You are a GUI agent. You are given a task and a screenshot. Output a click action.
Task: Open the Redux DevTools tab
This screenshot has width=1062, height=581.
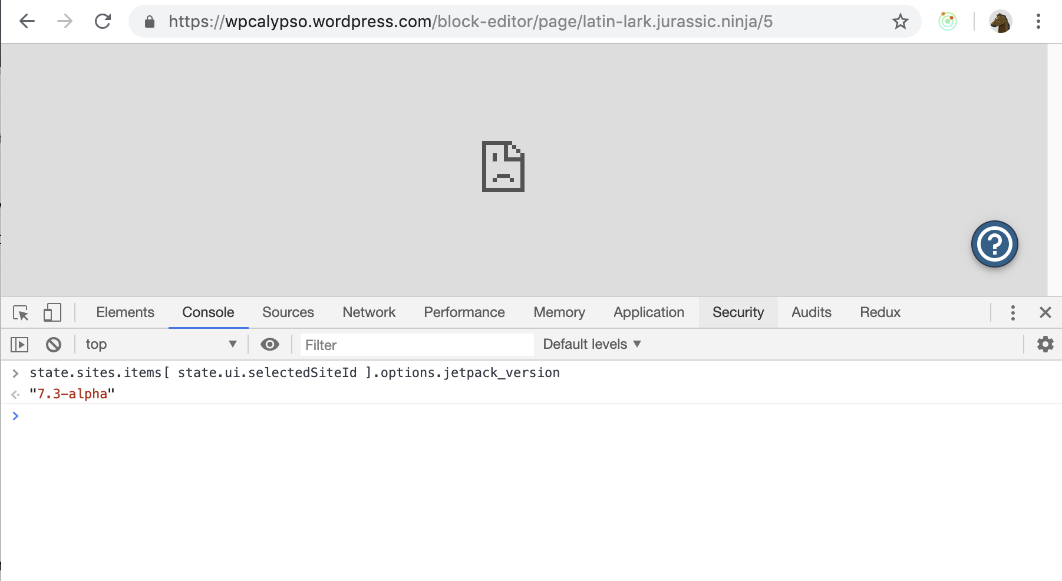click(880, 312)
